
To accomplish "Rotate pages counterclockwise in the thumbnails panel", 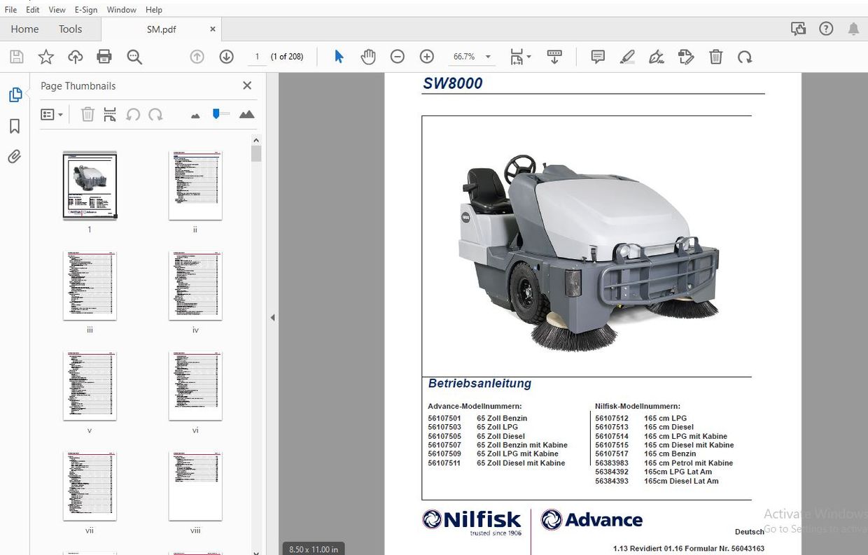I will tap(133, 114).
